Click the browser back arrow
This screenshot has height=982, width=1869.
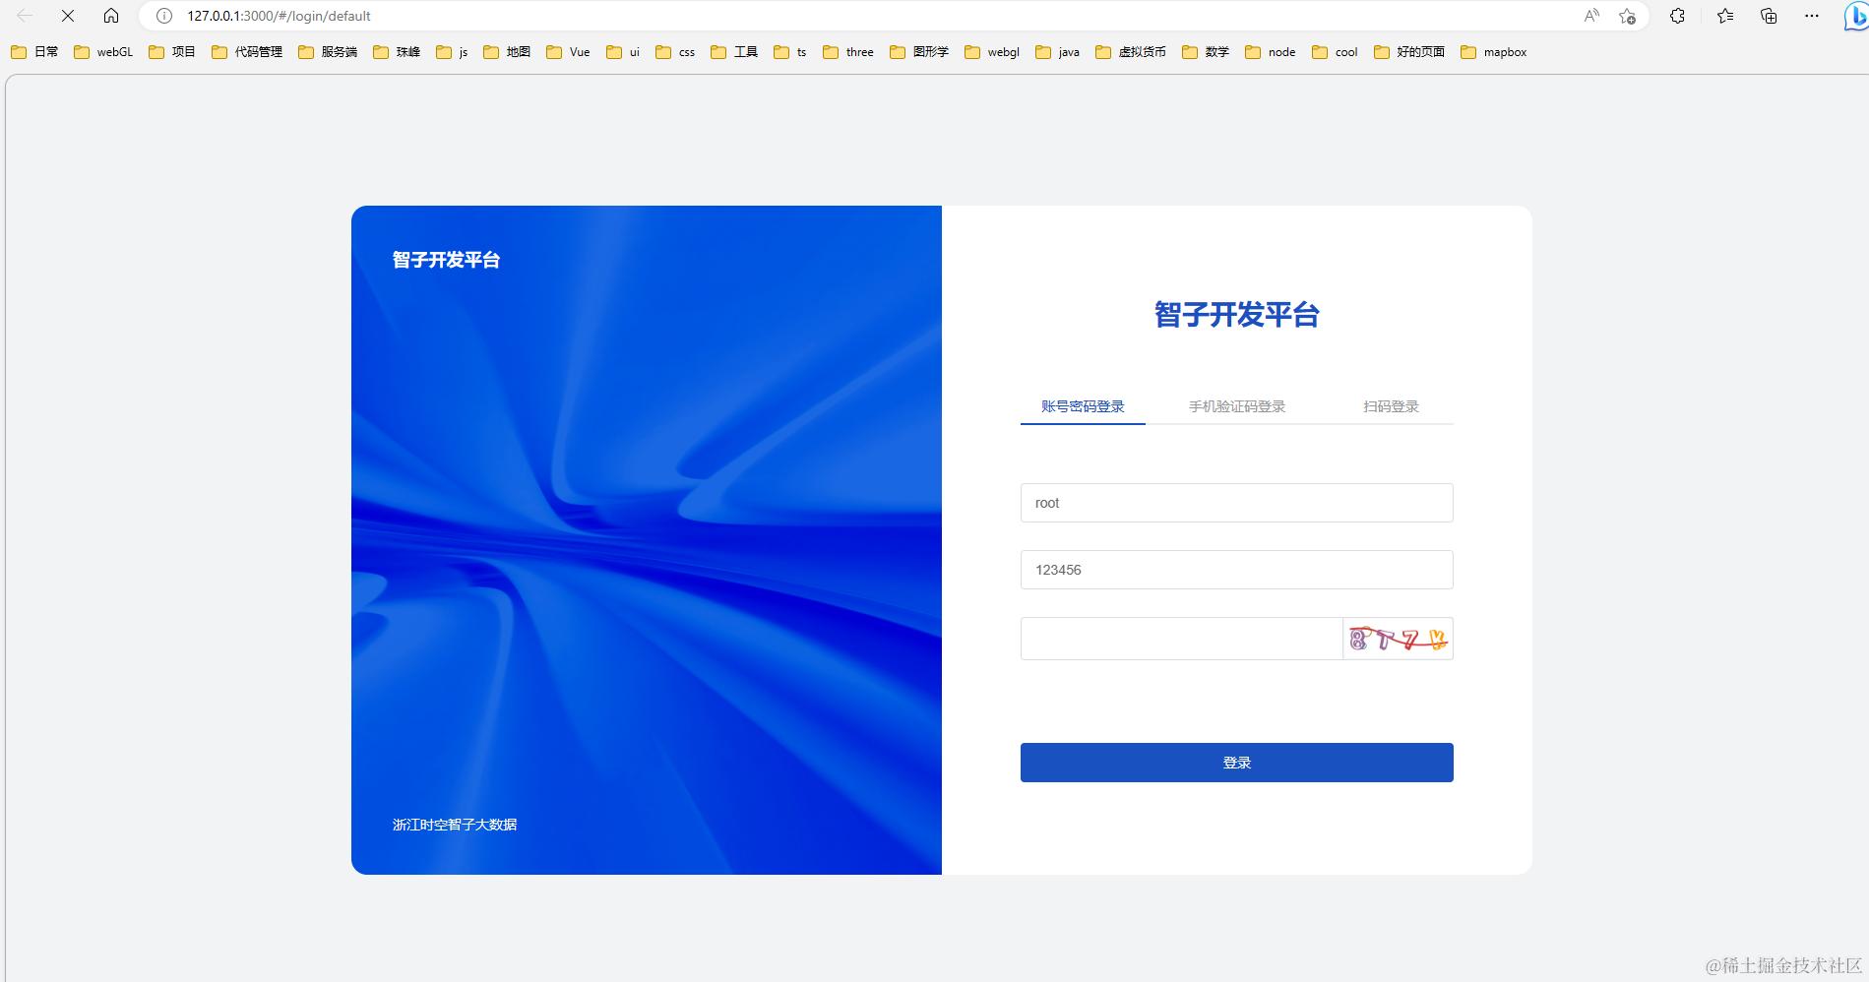25,16
